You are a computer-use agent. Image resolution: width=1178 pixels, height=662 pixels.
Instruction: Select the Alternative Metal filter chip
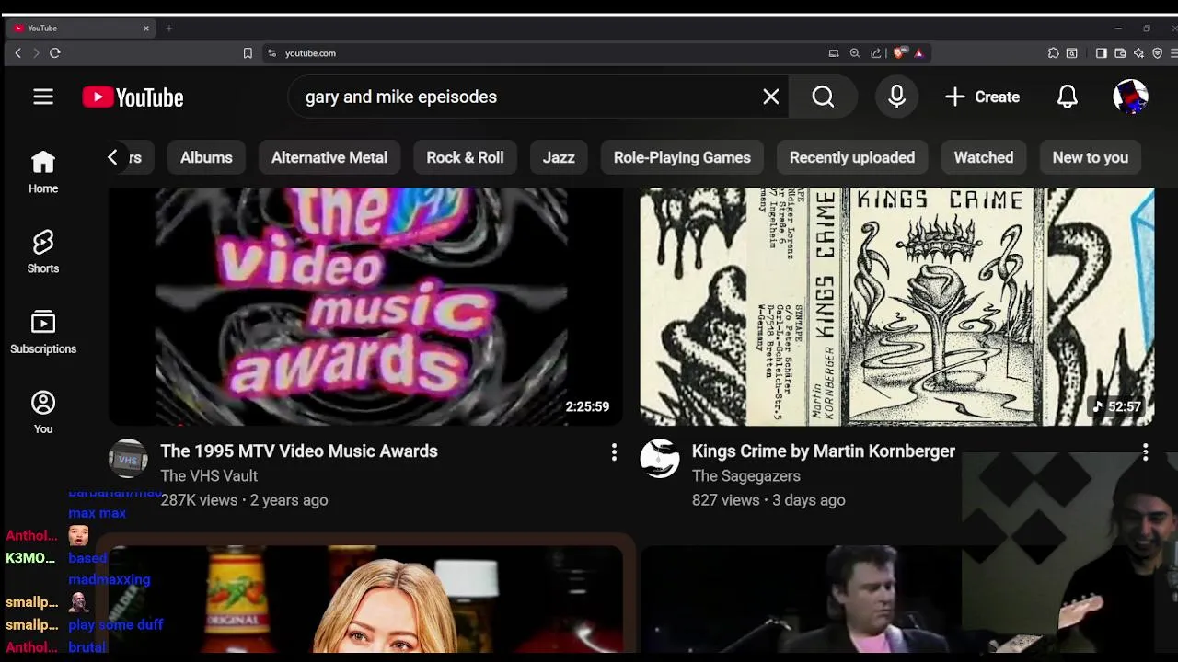click(x=329, y=157)
